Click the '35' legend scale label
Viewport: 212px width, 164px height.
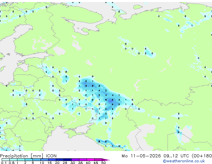[80, 163]
